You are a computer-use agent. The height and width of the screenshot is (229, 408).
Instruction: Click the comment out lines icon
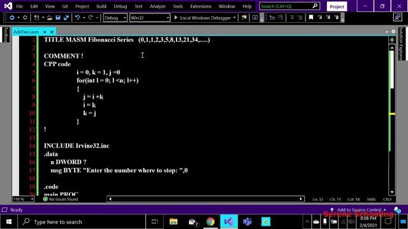pyautogui.click(x=292, y=18)
